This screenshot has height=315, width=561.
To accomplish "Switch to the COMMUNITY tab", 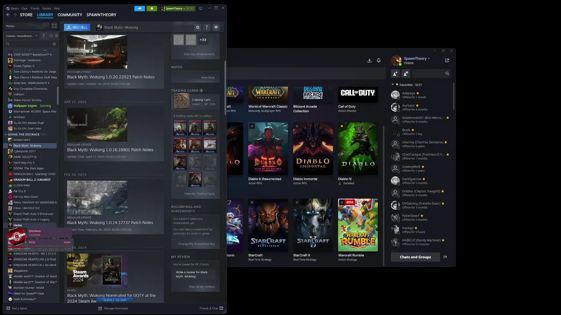I will (x=70, y=15).
